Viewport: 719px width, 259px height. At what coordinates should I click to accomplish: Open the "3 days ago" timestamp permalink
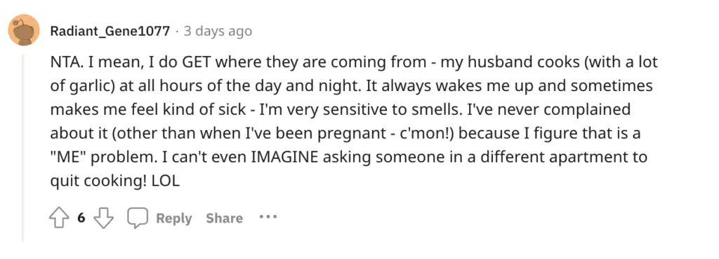[x=218, y=31]
